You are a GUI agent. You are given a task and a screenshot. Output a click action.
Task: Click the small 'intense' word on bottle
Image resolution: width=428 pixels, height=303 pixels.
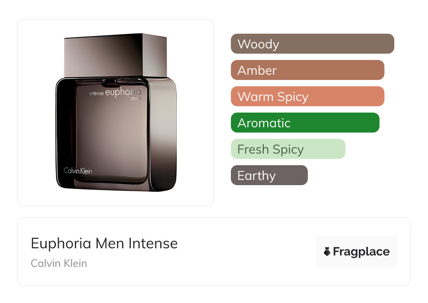(97, 94)
